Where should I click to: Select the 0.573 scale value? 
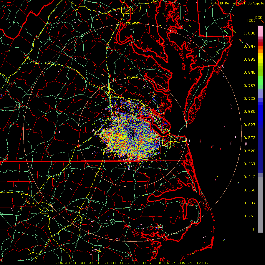tap(249, 138)
